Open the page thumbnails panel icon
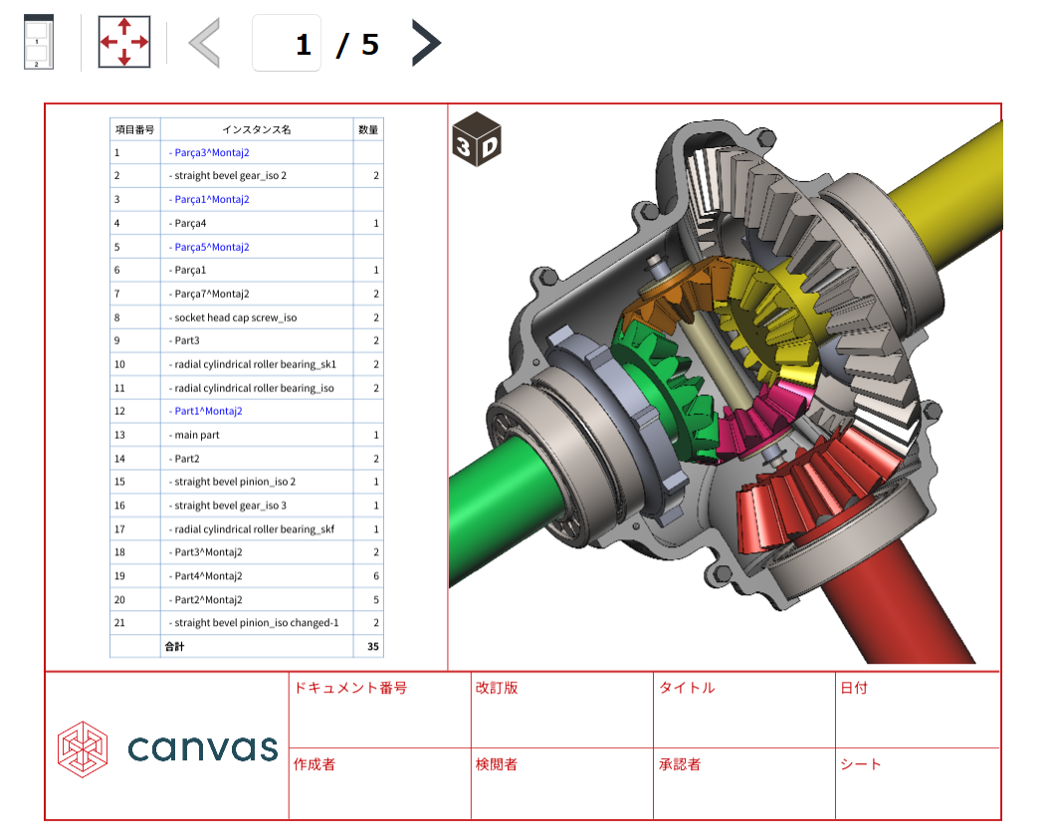 coord(38,42)
